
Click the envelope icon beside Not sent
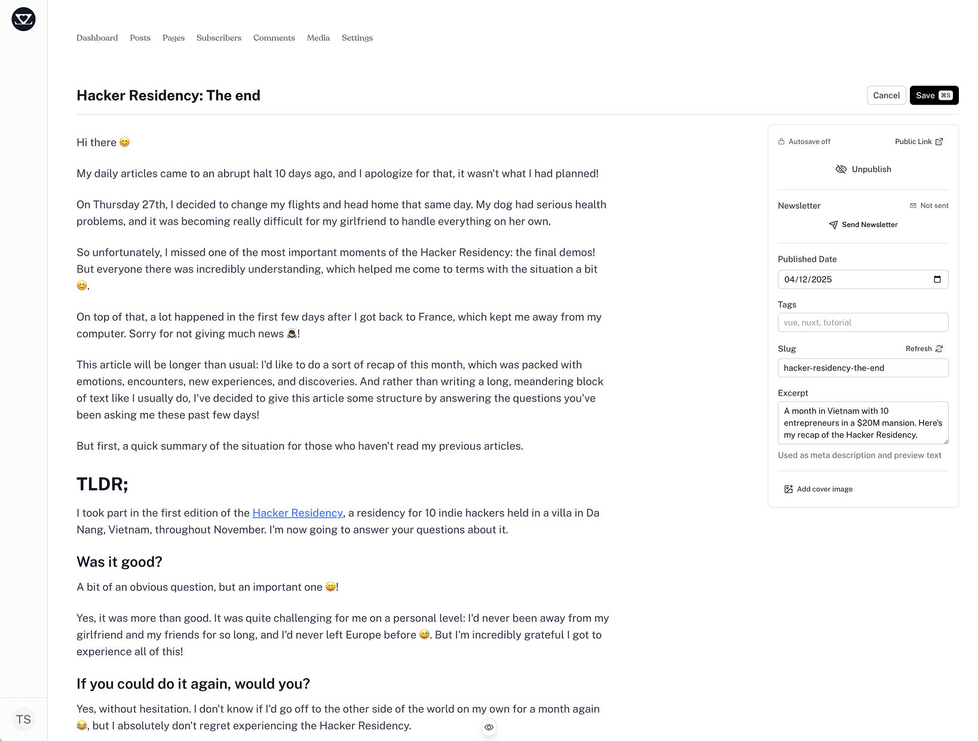point(912,206)
